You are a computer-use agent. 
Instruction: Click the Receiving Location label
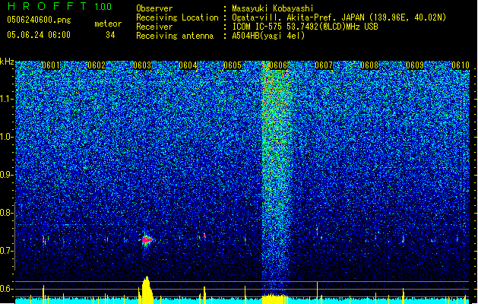click(x=177, y=17)
